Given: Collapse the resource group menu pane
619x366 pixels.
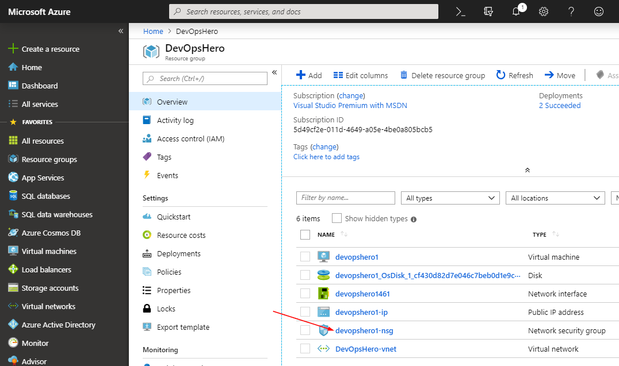Looking at the screenshot, I should (274, 72).
